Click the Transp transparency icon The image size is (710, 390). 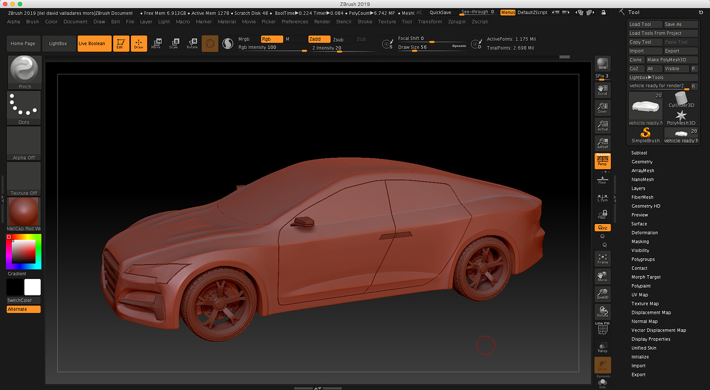602,346
